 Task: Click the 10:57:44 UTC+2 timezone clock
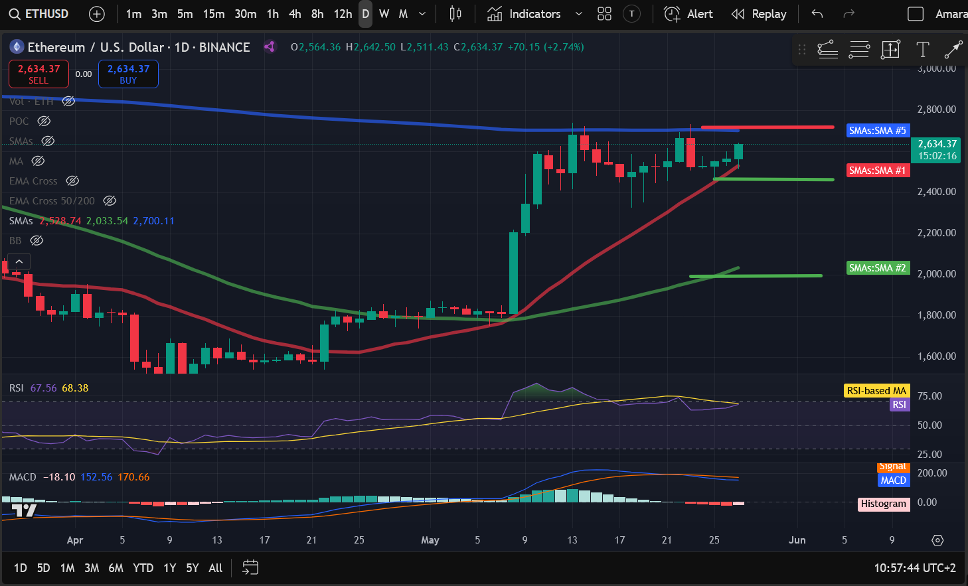coord(915,567)
